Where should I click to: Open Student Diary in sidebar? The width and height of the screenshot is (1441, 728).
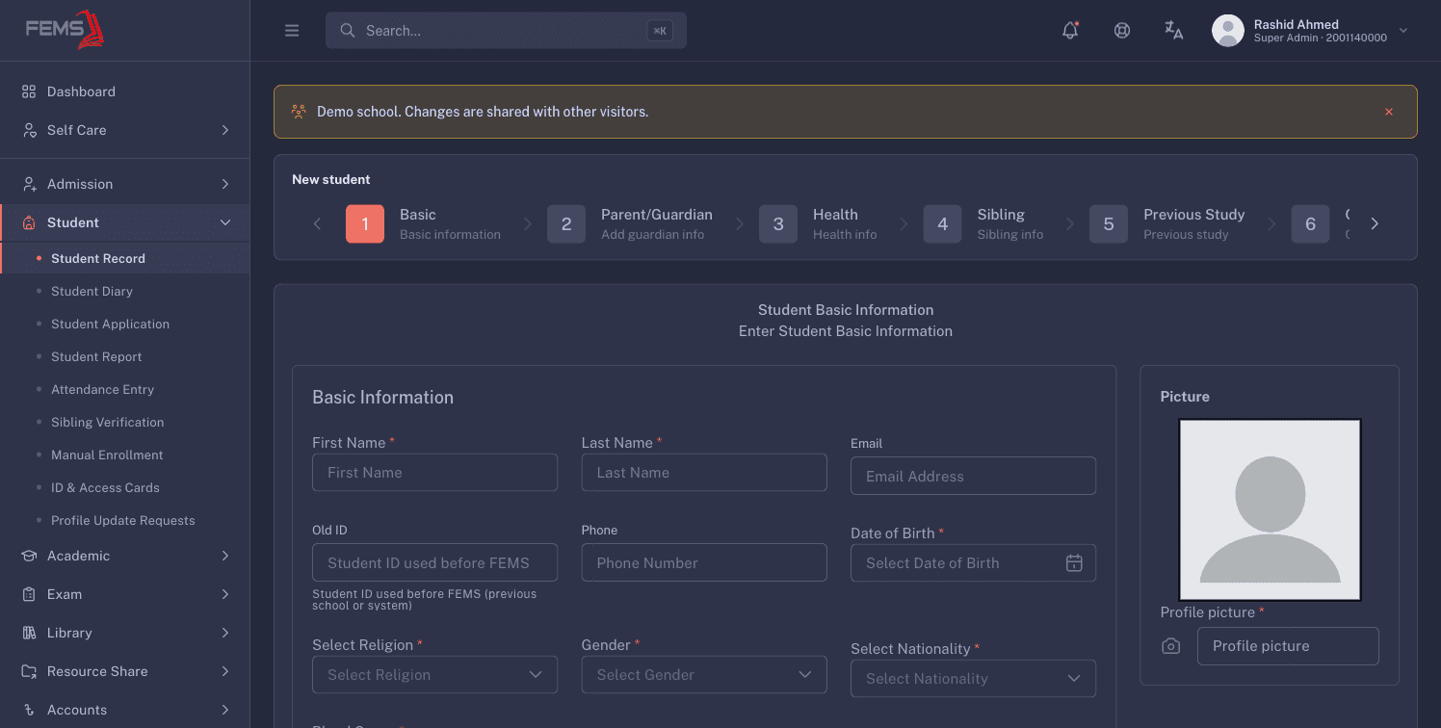[124, 291]
